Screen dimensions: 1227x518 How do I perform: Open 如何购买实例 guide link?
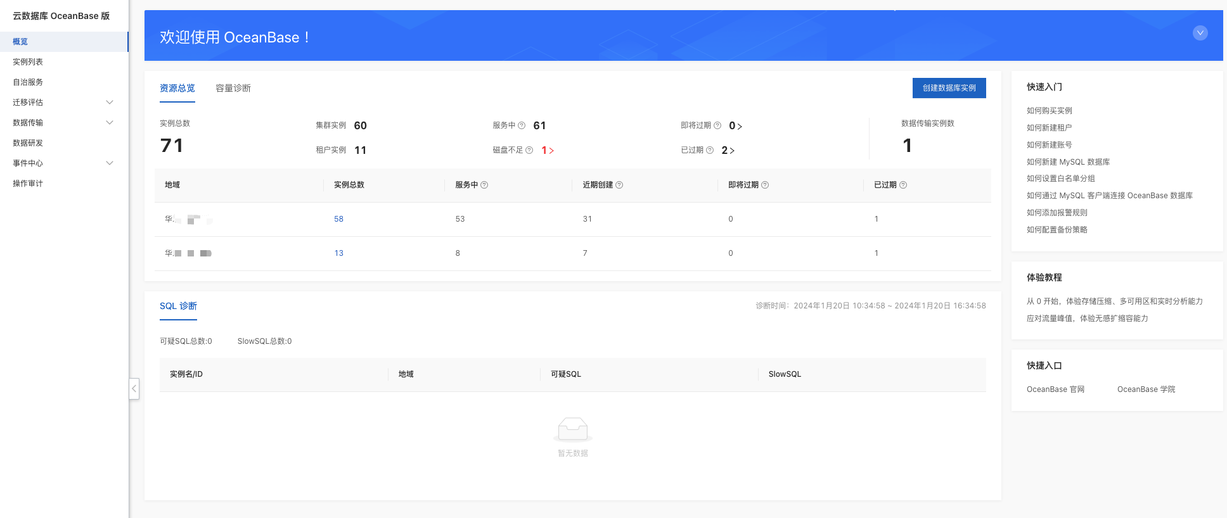1050,110
